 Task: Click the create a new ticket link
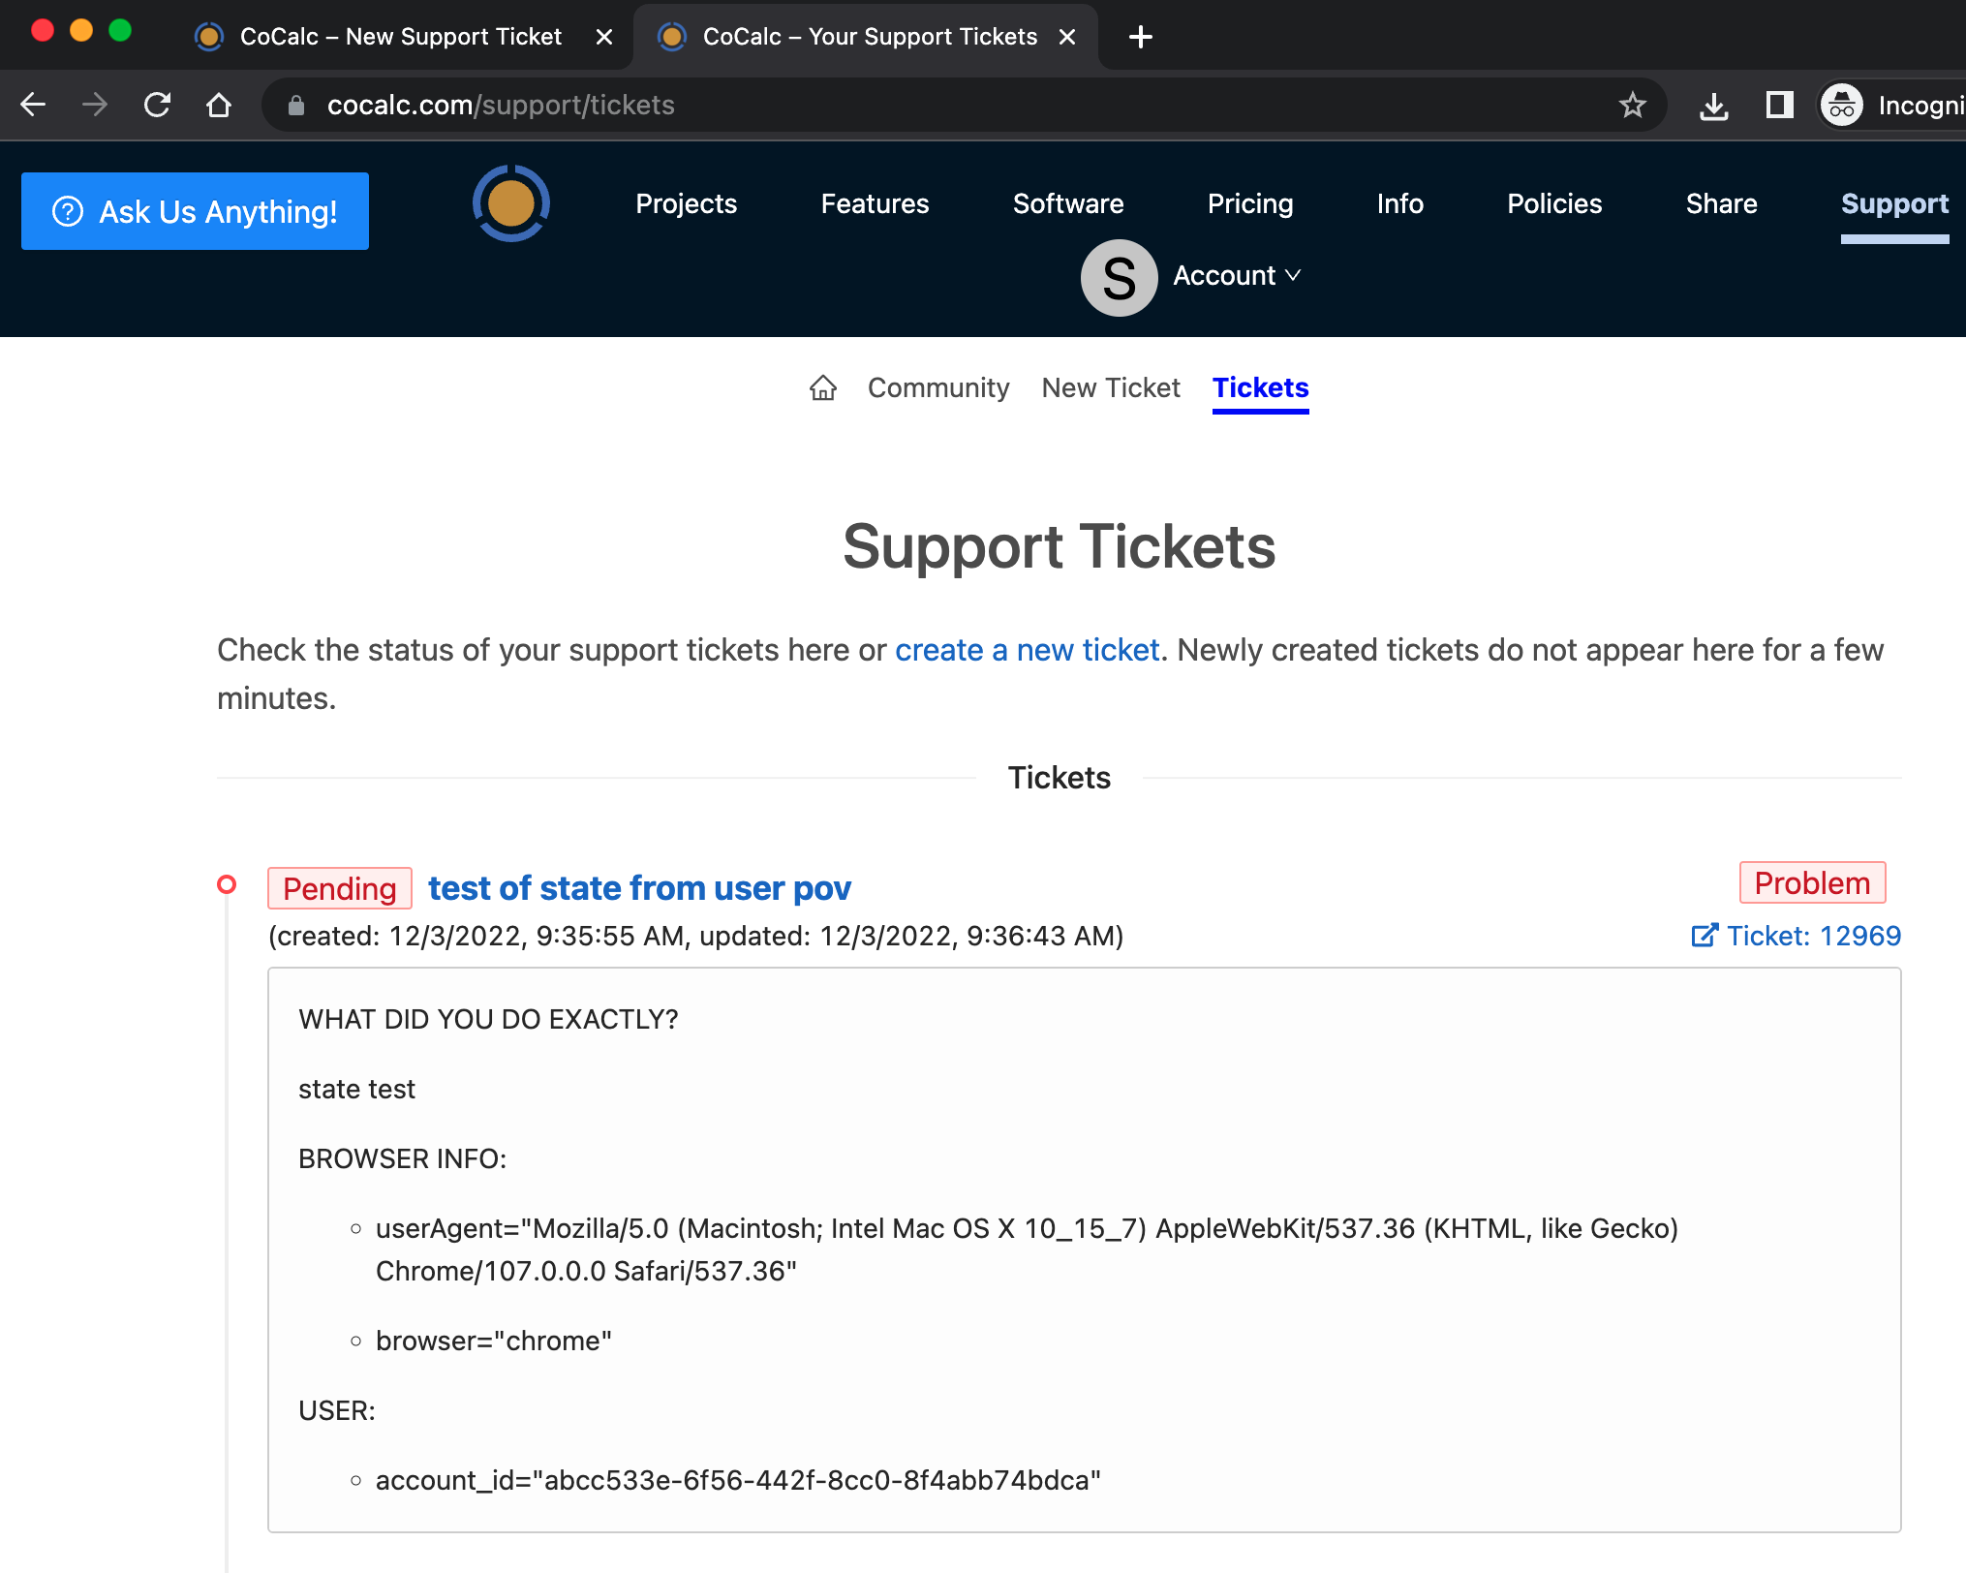pos(1027,650)
